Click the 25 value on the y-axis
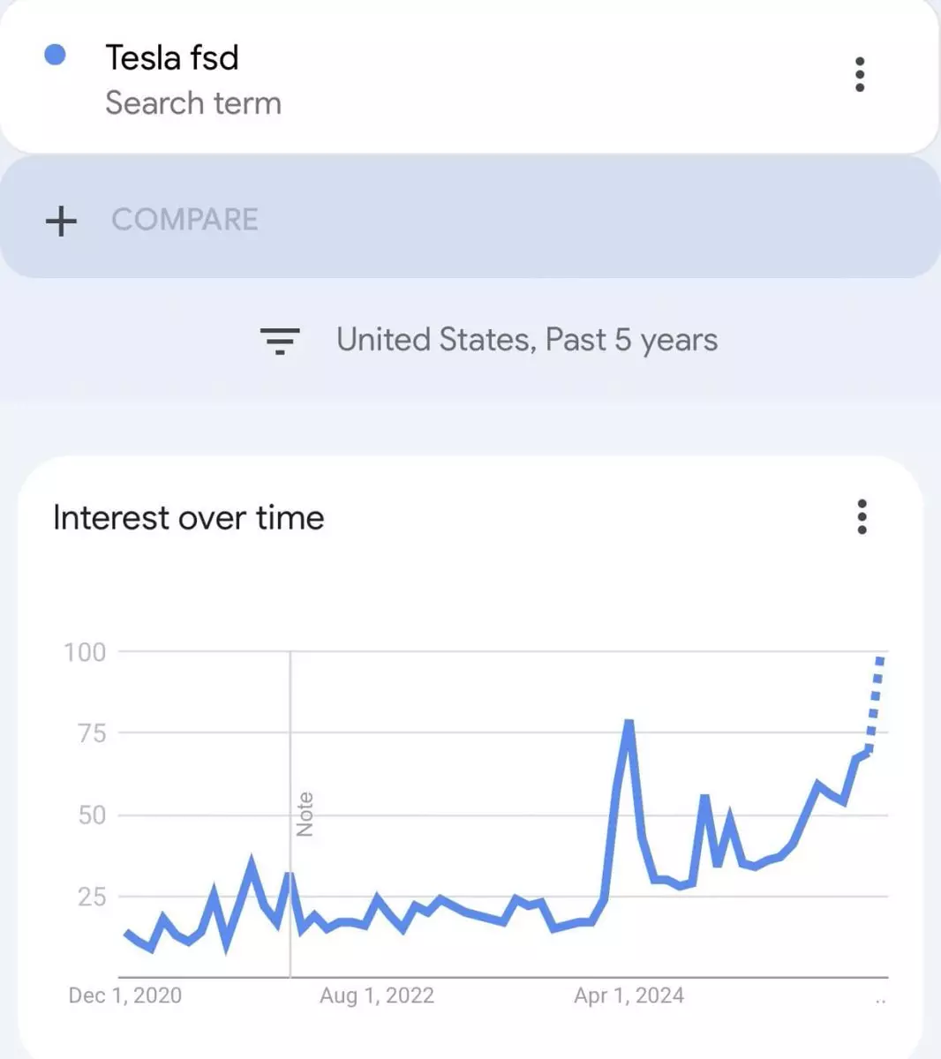 [92, 897]
